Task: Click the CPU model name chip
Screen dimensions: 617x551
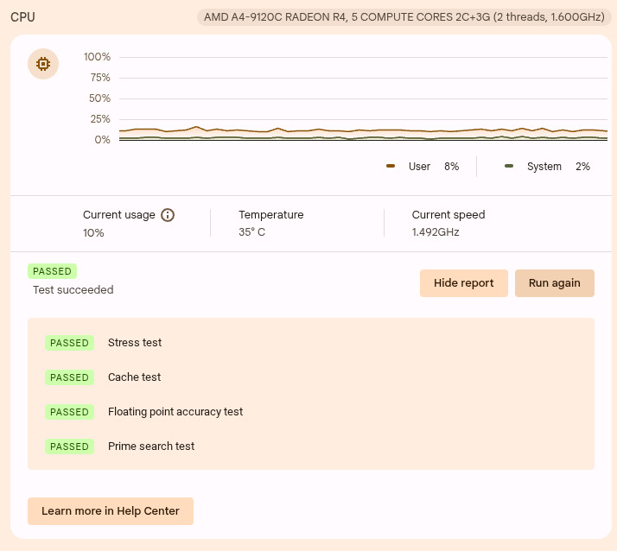Action: click(404, 17)
